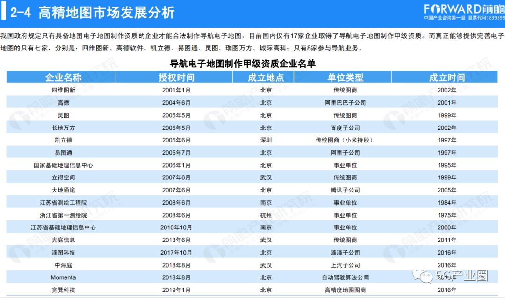
Task: Select company name 灵图
Action: coord(63,115)
